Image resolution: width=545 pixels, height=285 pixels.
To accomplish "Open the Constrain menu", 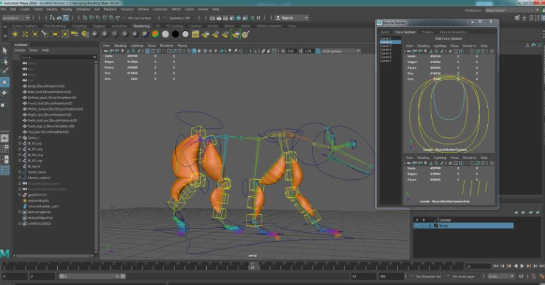I will pos(160,9).
